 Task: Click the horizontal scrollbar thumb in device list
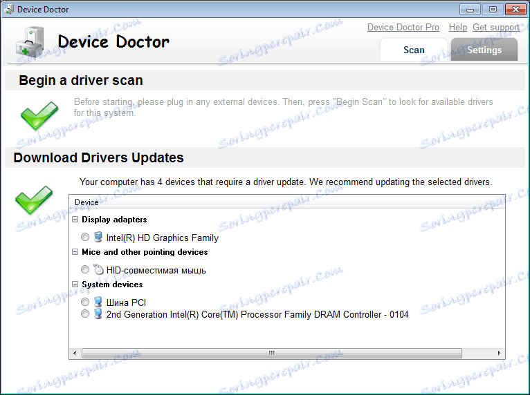272,353
